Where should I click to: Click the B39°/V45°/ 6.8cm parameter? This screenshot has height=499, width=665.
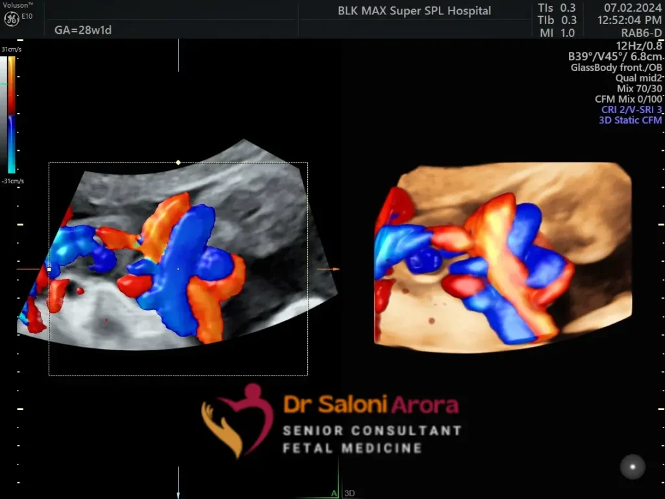point(615,57)
